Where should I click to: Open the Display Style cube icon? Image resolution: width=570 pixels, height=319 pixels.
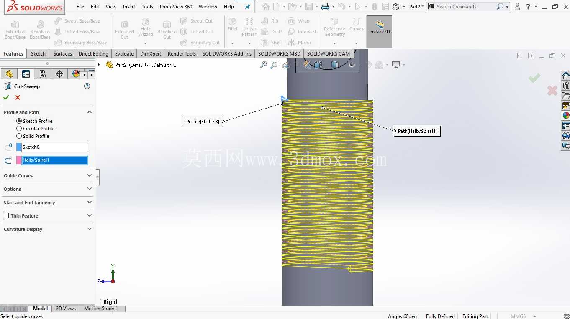click(x=334, y=65)
